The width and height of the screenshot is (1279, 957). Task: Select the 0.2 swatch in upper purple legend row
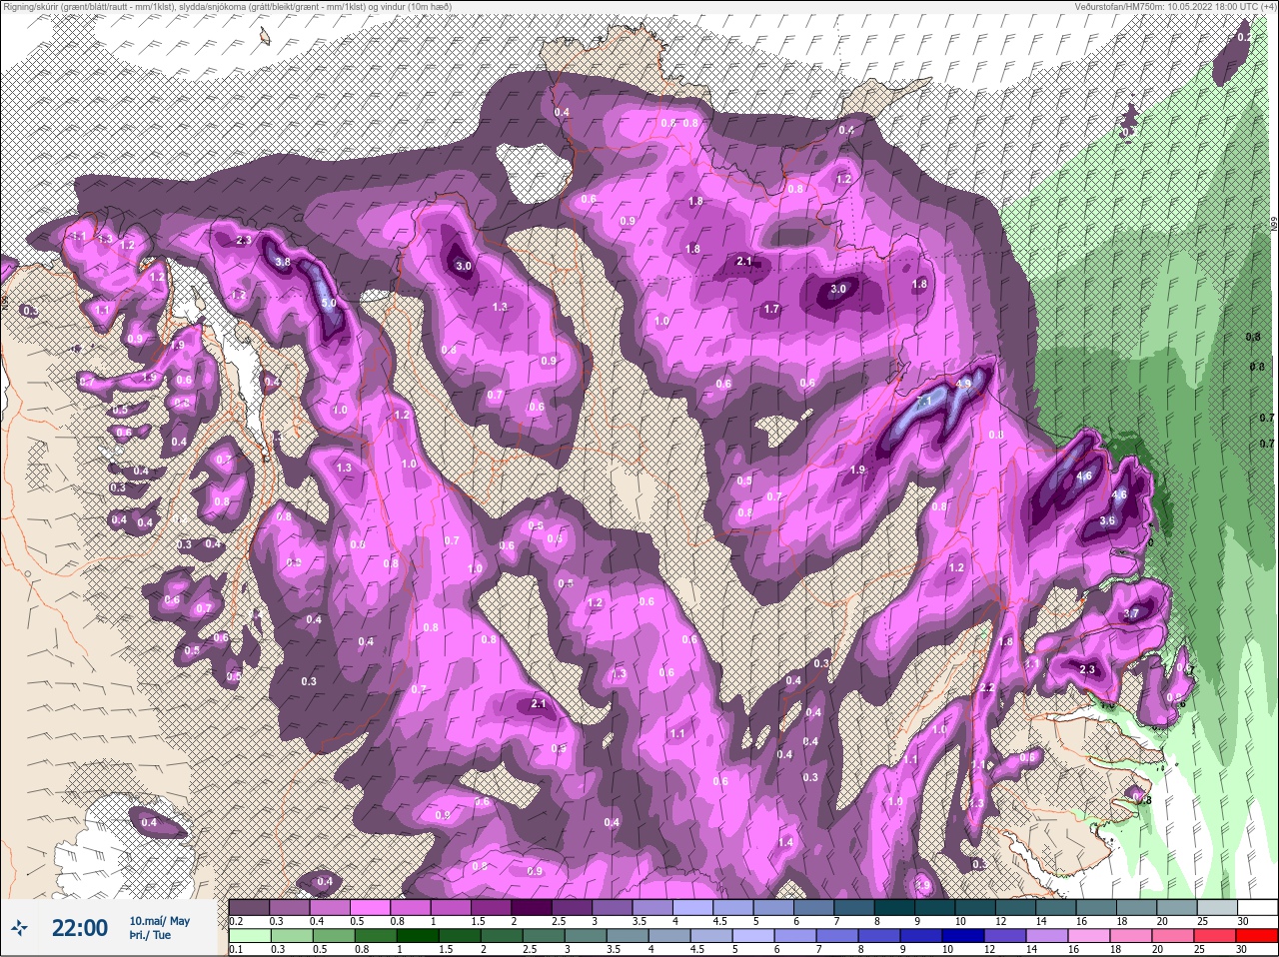point(249,907)
